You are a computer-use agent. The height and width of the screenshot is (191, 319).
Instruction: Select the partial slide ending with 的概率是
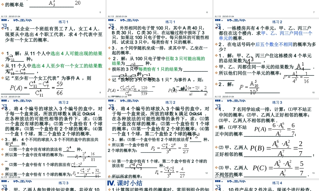[53, 9]
